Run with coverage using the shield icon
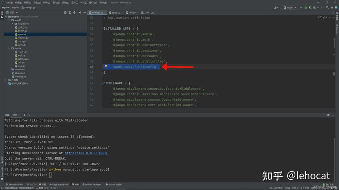The image size is (339, 190). pos(310,8)
